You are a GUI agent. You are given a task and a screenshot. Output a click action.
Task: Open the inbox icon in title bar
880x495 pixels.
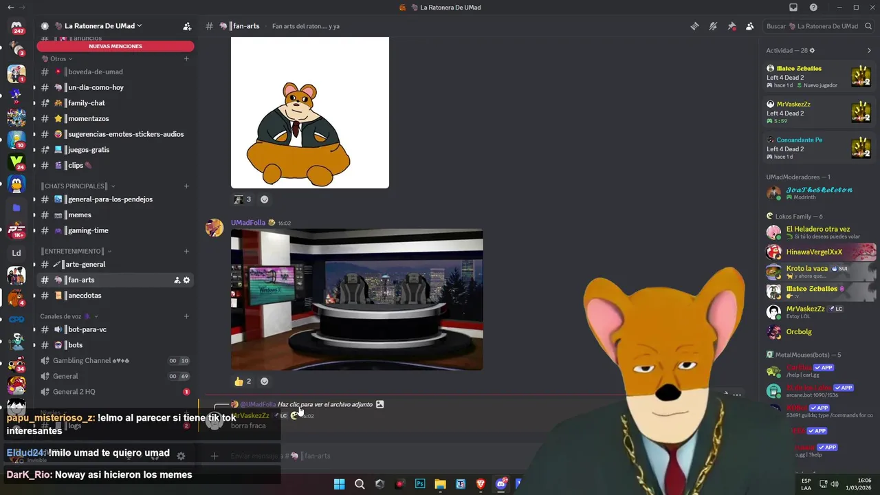793,8
